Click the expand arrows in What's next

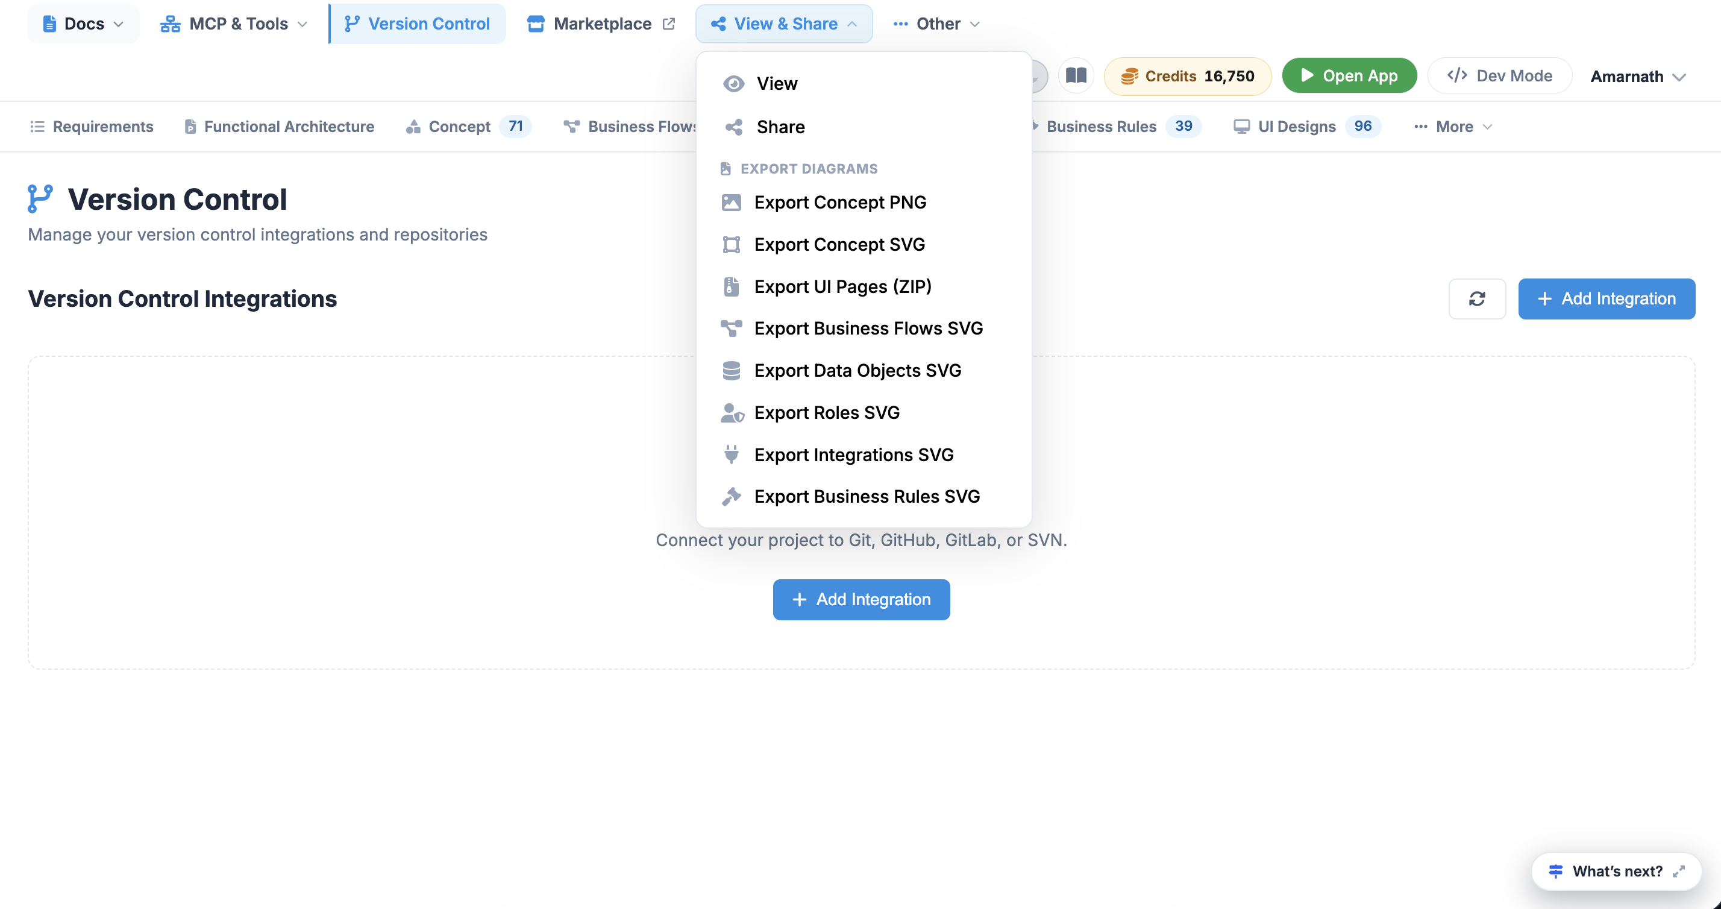pos(1679,871)
